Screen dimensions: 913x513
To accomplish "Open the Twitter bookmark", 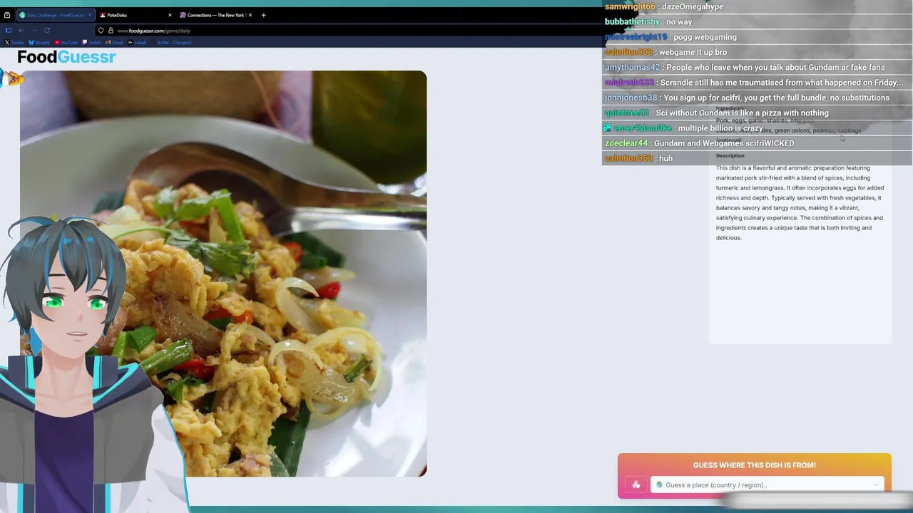I will coord(14,42).
